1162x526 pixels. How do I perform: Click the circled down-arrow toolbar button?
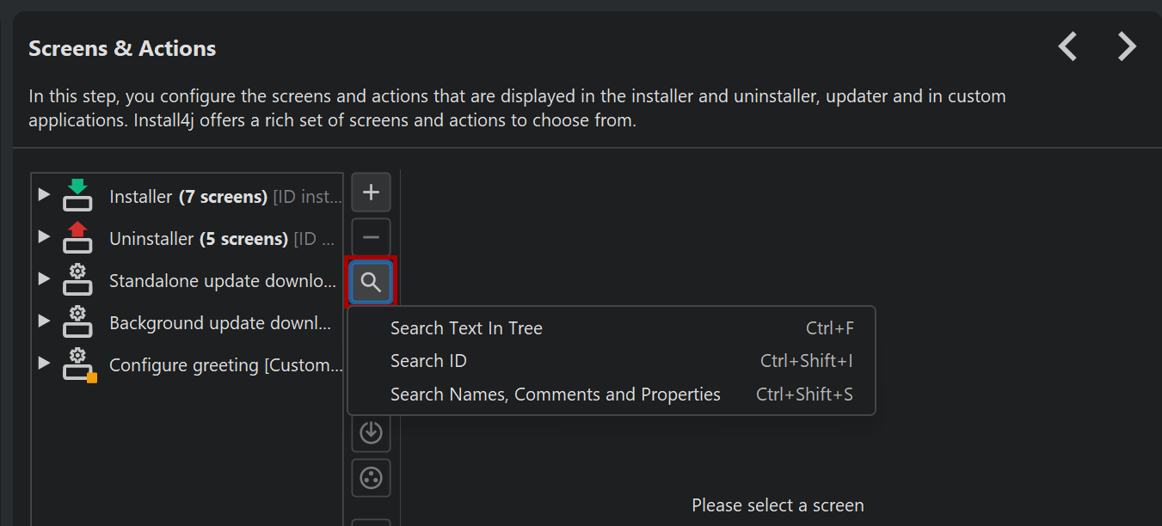[x=371, y=432]
